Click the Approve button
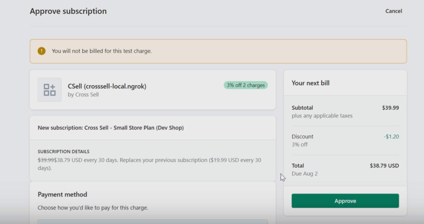424x224 pixels. (x=345, y=201)
